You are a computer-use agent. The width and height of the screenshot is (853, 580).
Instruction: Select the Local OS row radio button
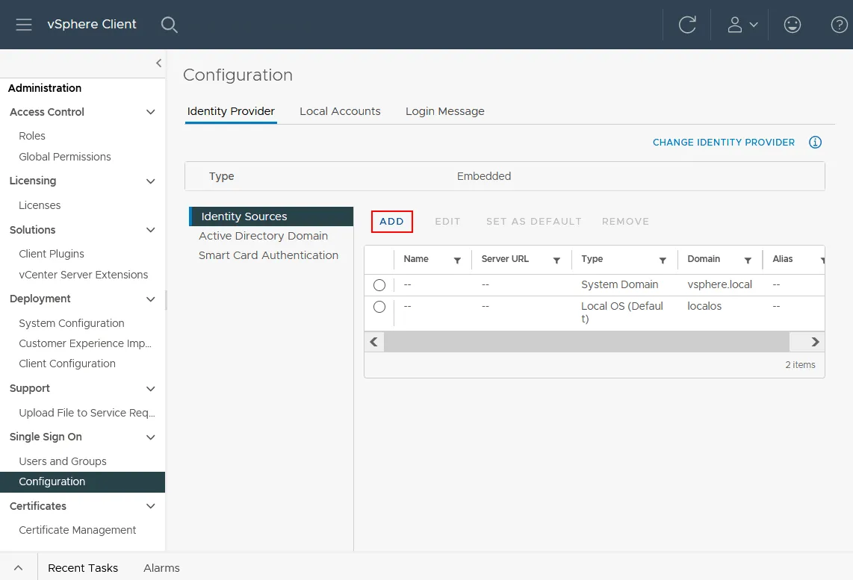pyautogui.click(x=379, y=307)
